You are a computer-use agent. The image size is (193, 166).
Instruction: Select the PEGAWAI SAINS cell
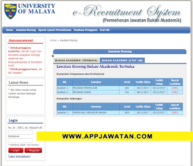coord(96,92)
